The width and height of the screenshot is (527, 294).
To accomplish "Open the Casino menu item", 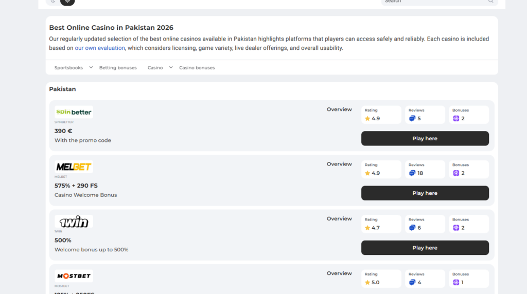I will coord(155,68).
